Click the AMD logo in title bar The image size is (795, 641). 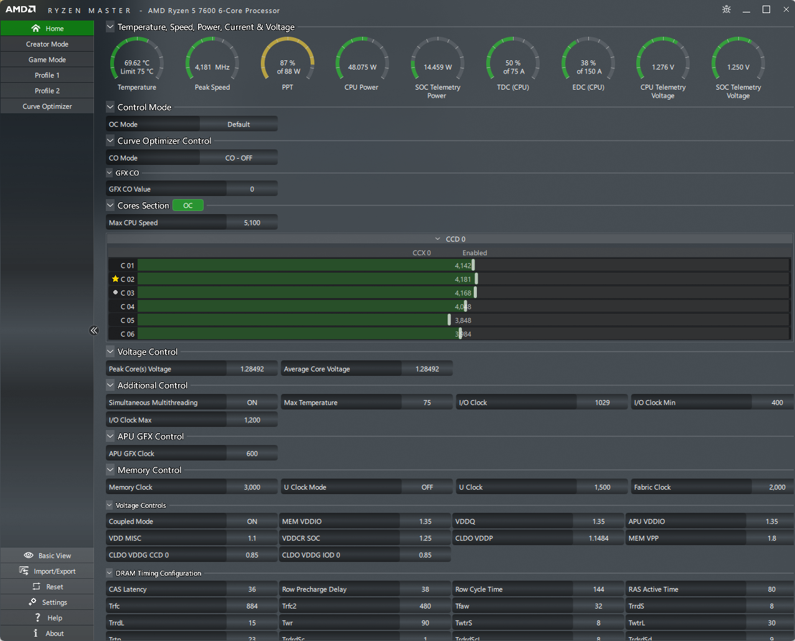coord(21,10)
